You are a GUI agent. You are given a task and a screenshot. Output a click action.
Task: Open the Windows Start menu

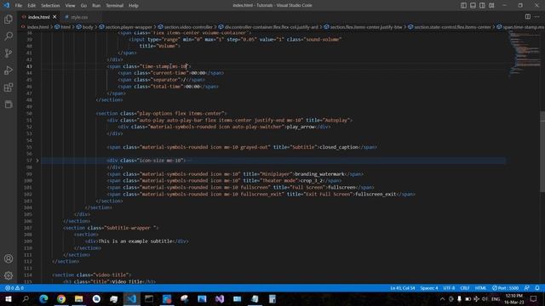(x=8, y=298)
